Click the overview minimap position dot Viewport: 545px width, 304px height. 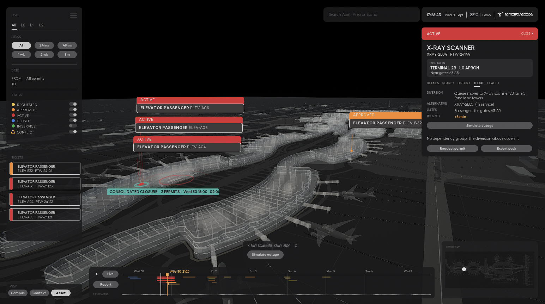click(x=464, y=269)
